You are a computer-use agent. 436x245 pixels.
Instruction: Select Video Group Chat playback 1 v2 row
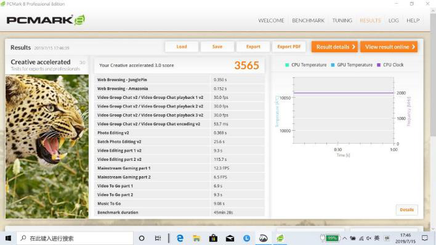(x=179, y=97)
